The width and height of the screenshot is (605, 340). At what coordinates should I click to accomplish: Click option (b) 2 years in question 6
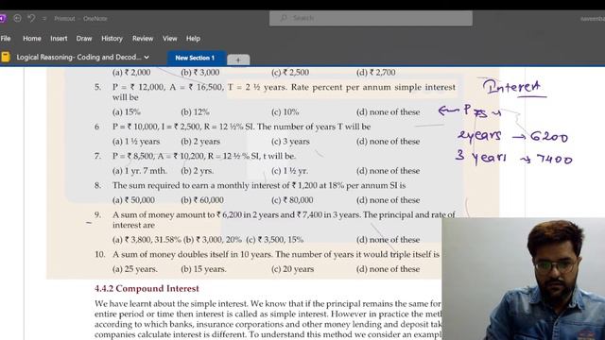[x=200, y=142]
